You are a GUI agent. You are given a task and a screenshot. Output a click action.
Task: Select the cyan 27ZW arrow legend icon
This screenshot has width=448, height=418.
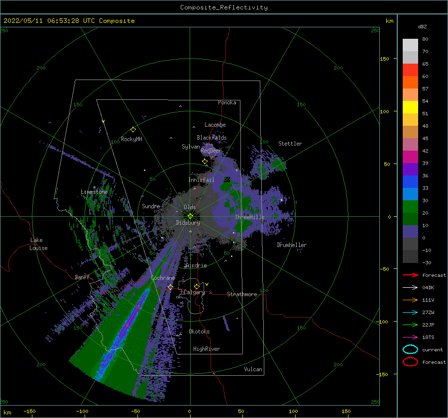click(x=410, y=313)
